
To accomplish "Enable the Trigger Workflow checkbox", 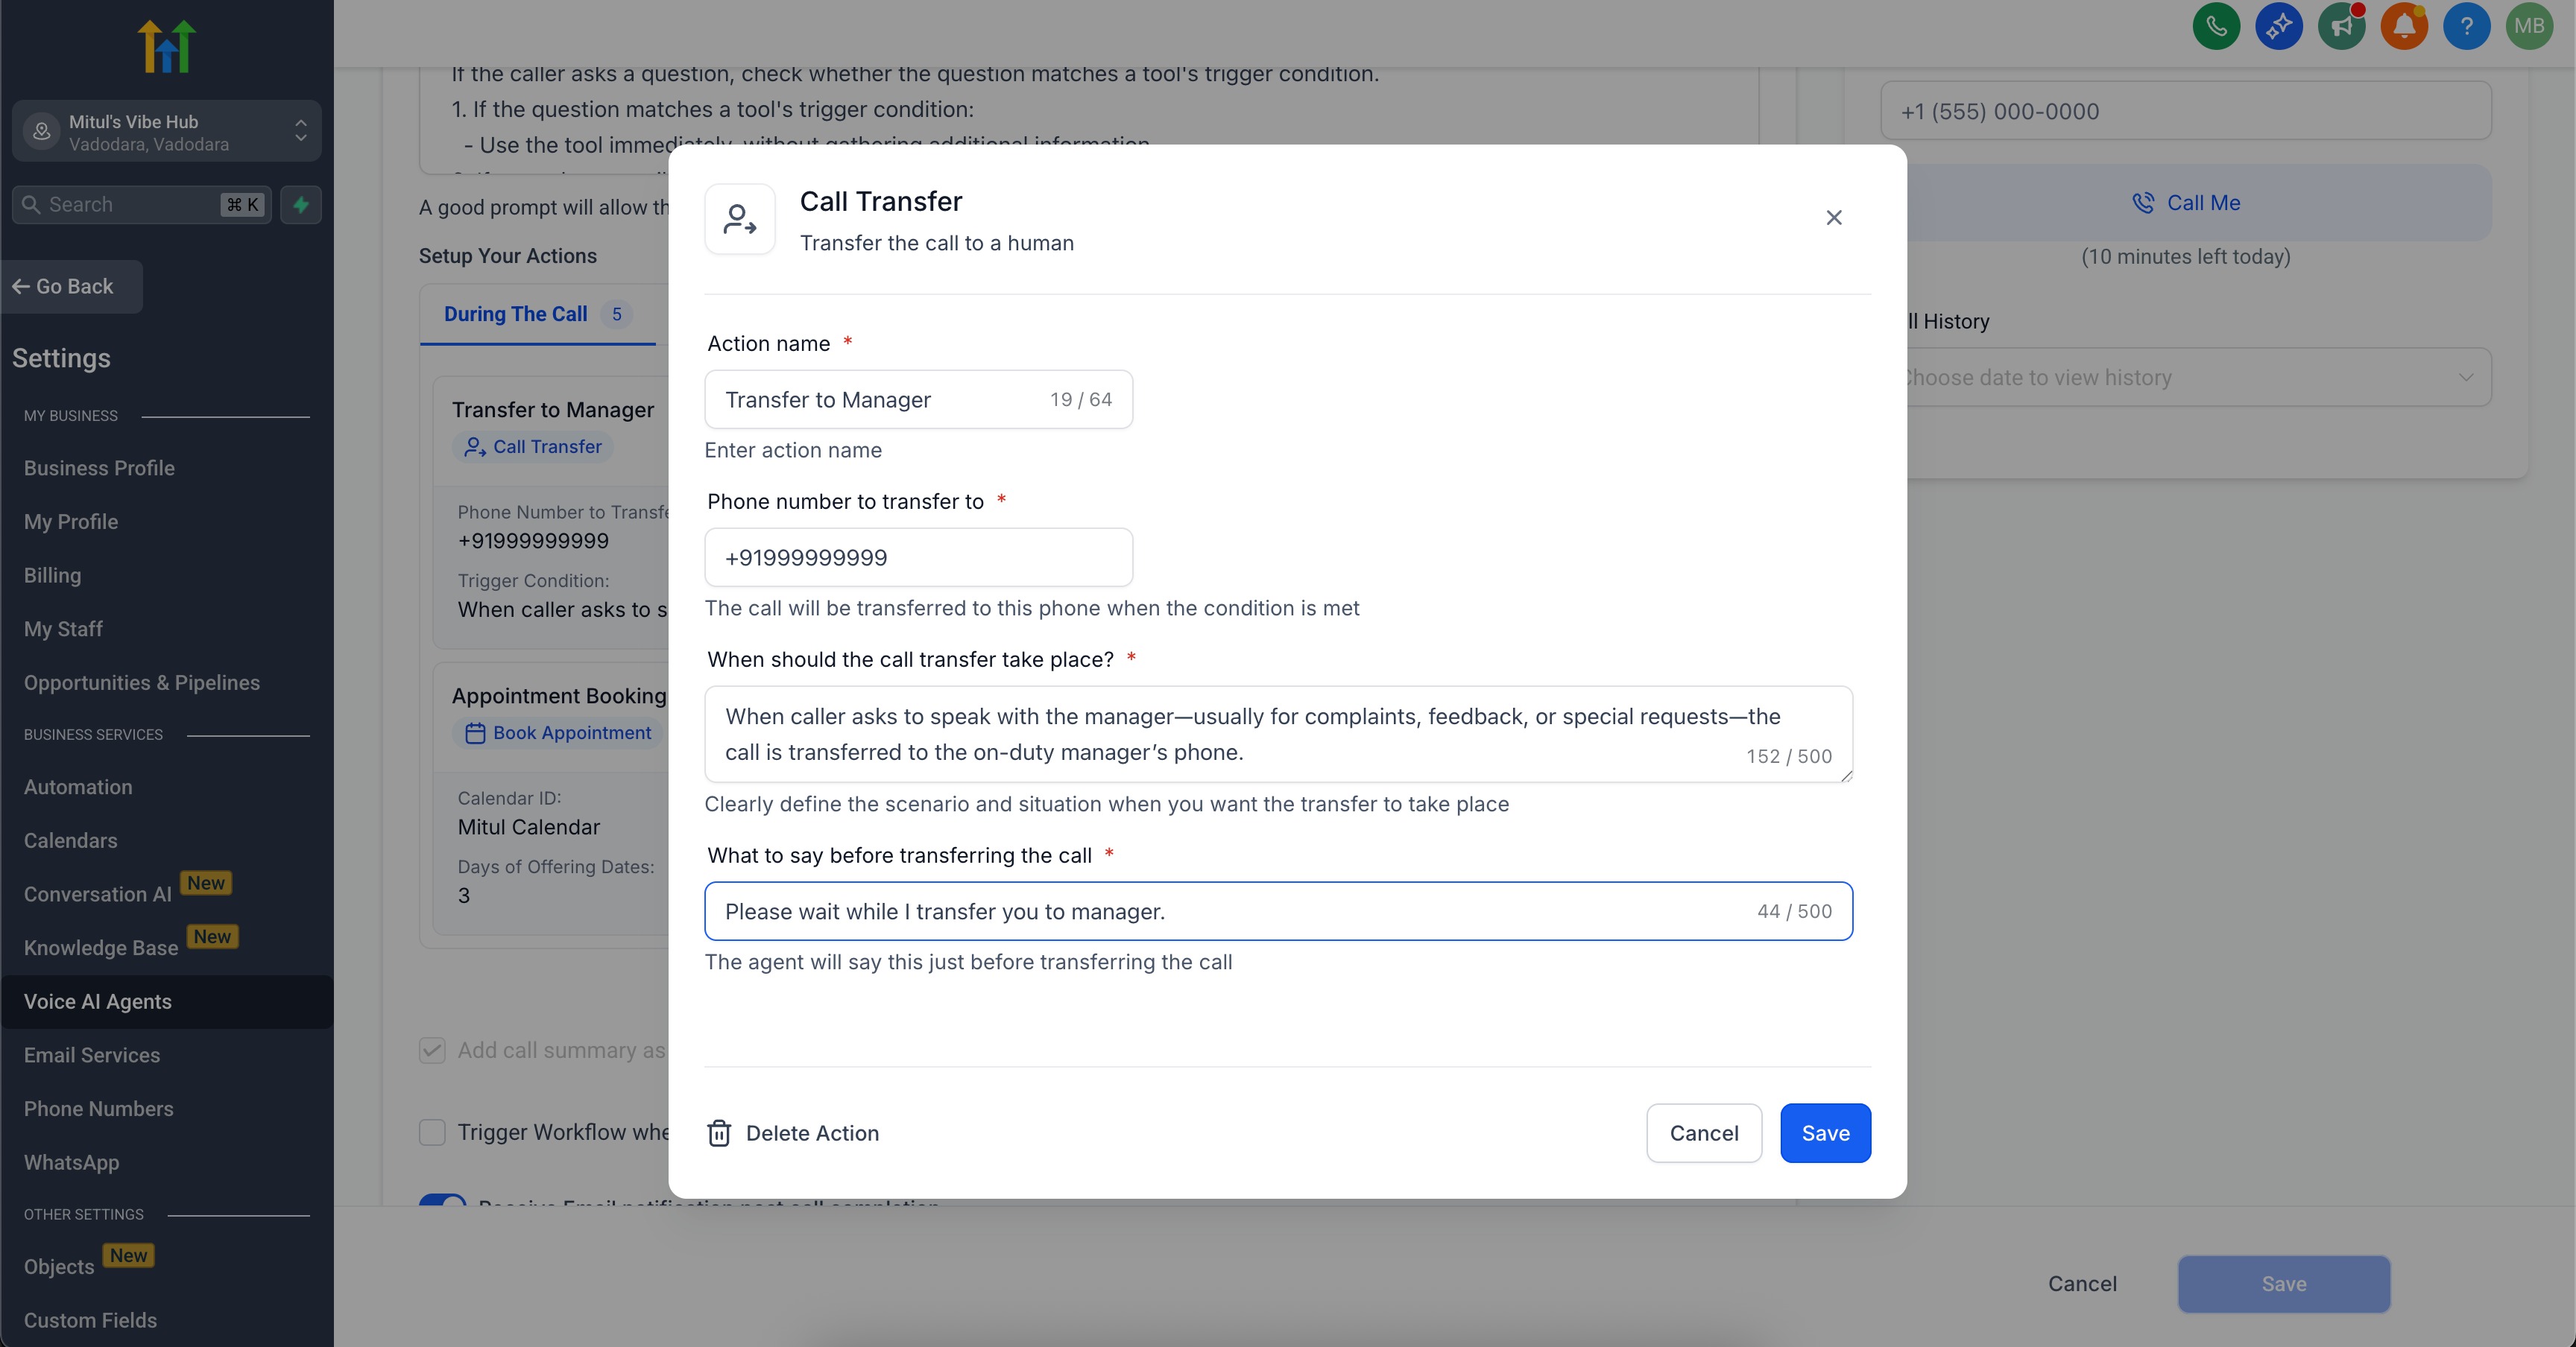I will click(x=432, y=1132).
